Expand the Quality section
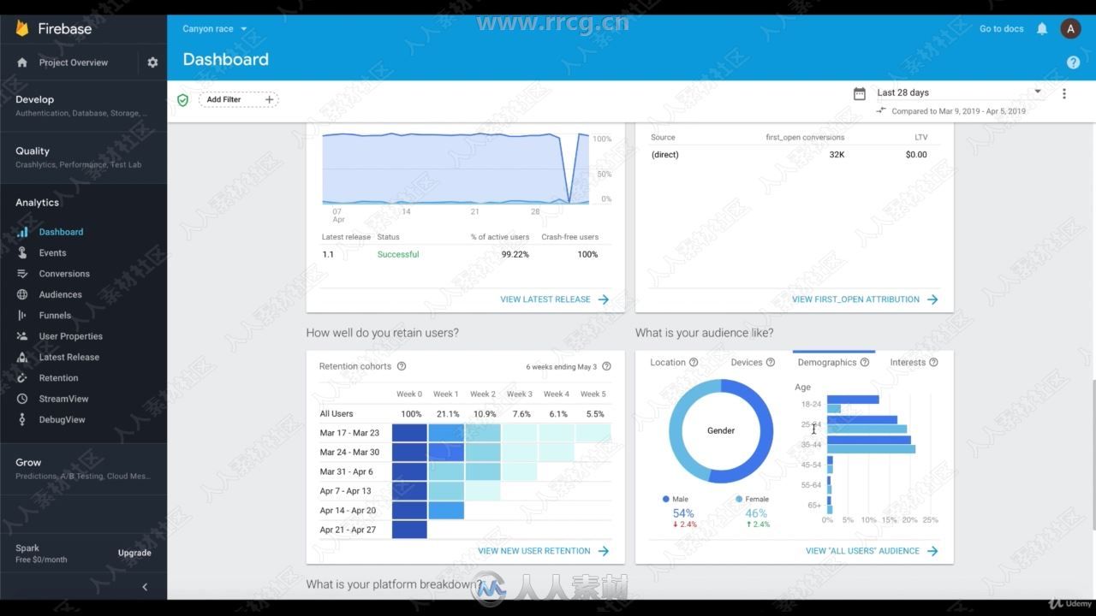The height and width of the screenshot is (616, 1096). 83,157
